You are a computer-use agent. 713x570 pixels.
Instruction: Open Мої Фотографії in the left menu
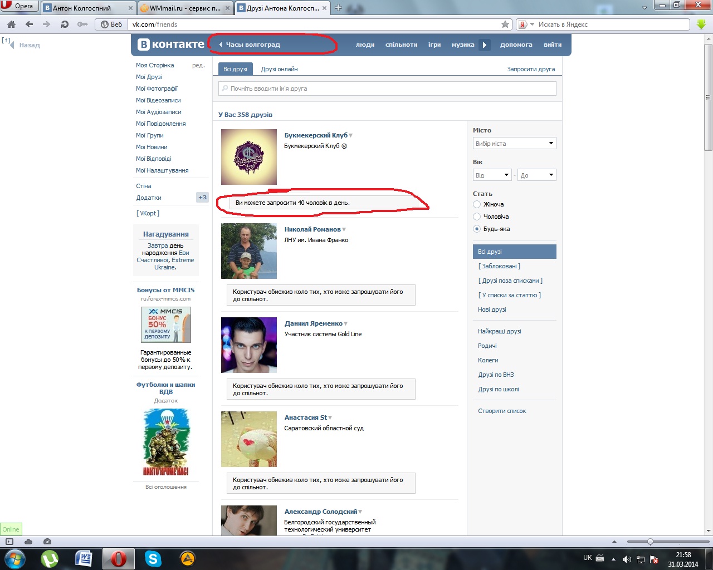point(157,89)
